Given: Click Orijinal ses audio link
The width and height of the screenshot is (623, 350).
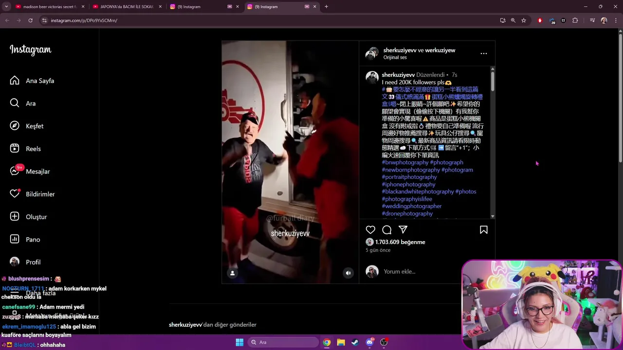Looking at the screenshot, I should (395, 57).
